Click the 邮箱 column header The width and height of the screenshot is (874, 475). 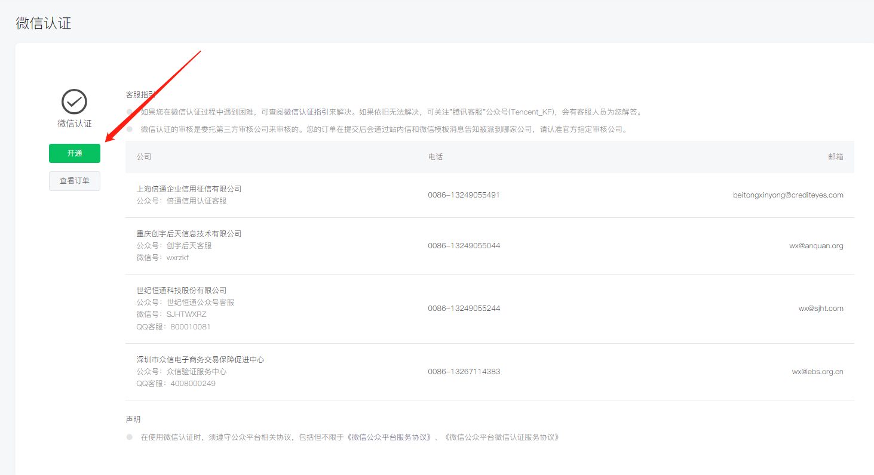tap(835, 157)
